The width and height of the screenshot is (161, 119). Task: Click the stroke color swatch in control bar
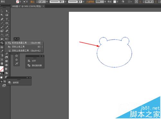coord(24,2)
